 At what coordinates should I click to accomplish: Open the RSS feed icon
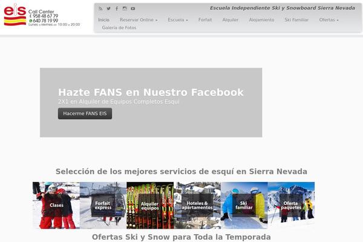100,8
